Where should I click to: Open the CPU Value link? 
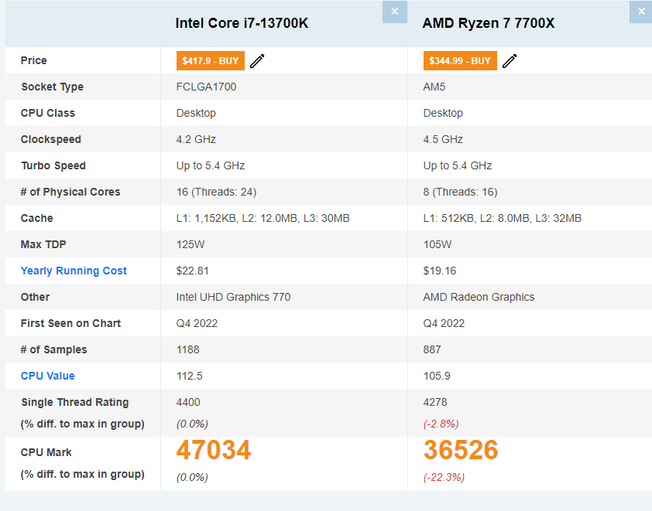click(x=48, y=376)
